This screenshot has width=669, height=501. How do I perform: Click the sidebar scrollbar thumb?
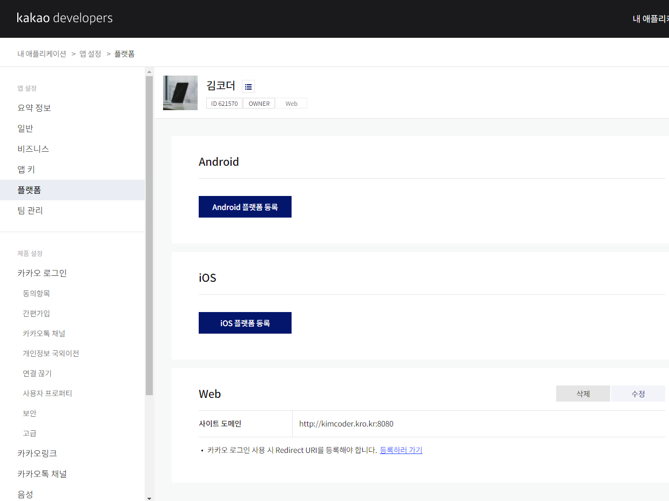150,235
